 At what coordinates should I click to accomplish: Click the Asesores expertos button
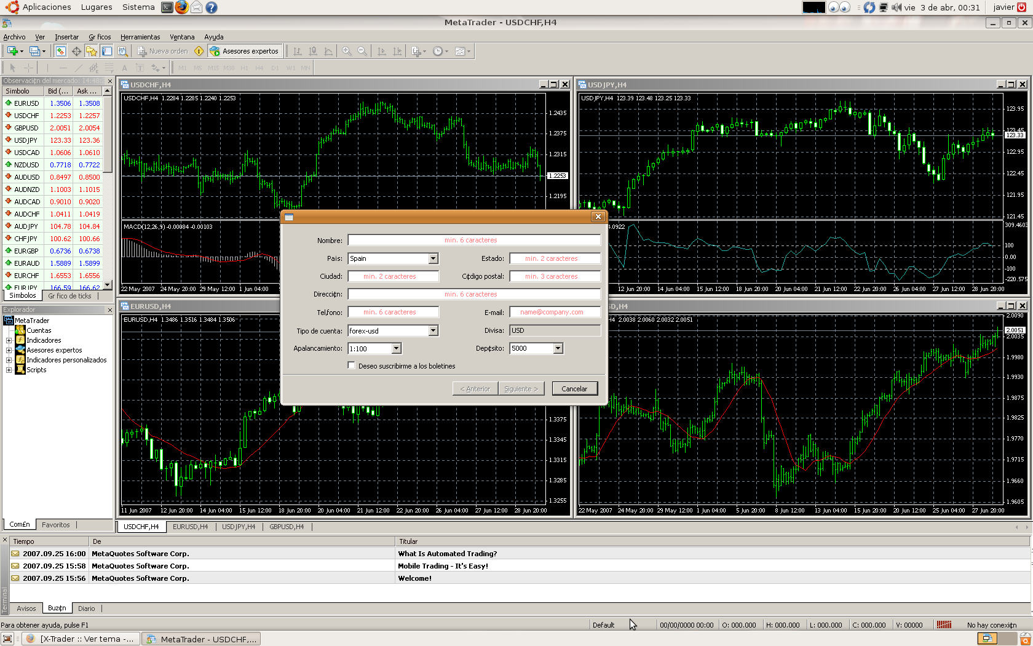point(245,51)
